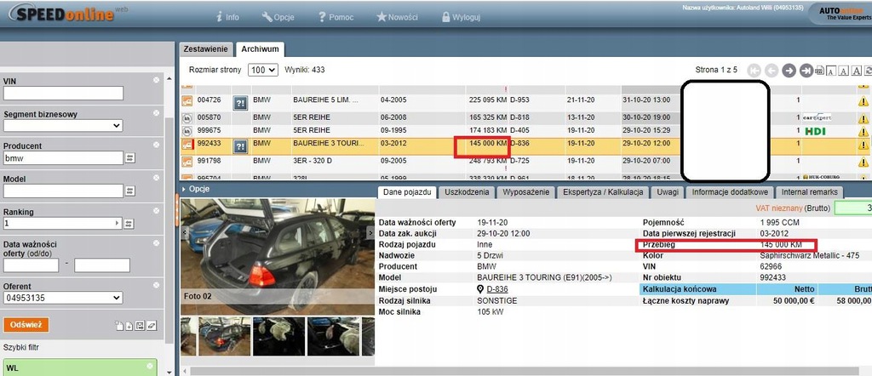This screenshot has width=872, height=376.
Task: Remove the Segment biznesowy filter
Action: click(x=156, y=113)
